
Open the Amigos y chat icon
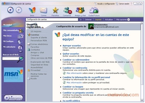pyautogui.click(x=80, y=10)
